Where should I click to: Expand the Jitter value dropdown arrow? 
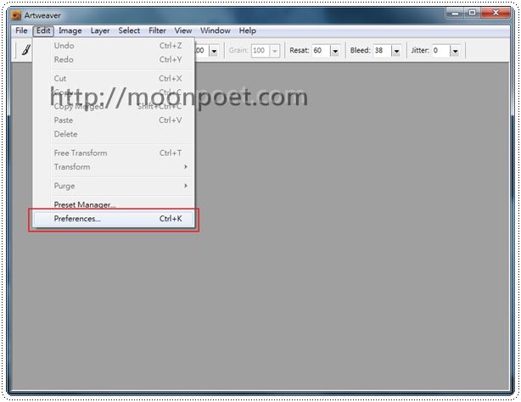[455, 51]
